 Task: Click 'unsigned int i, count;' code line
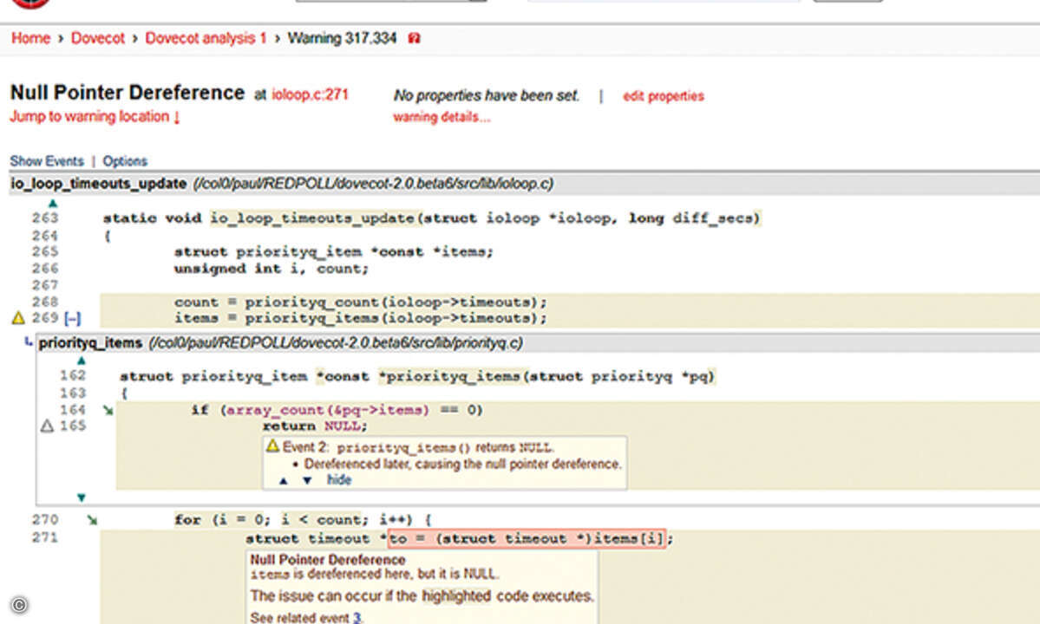tap(271, 269)
